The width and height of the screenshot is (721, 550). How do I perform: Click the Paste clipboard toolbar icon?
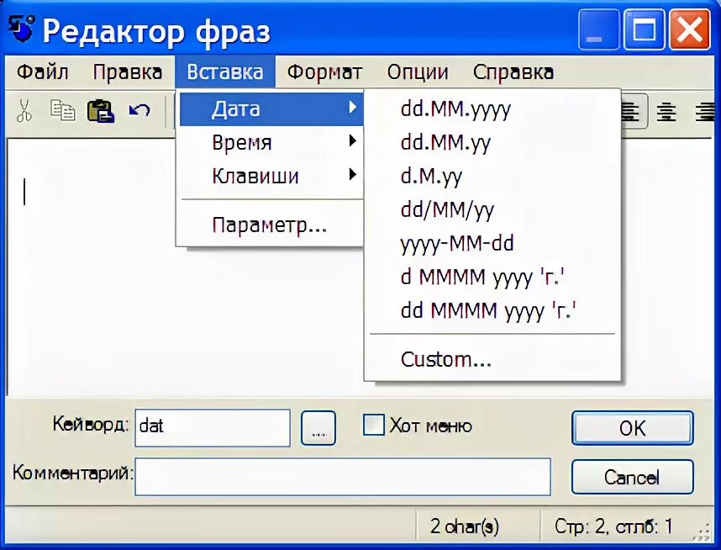tap(101, 110)
